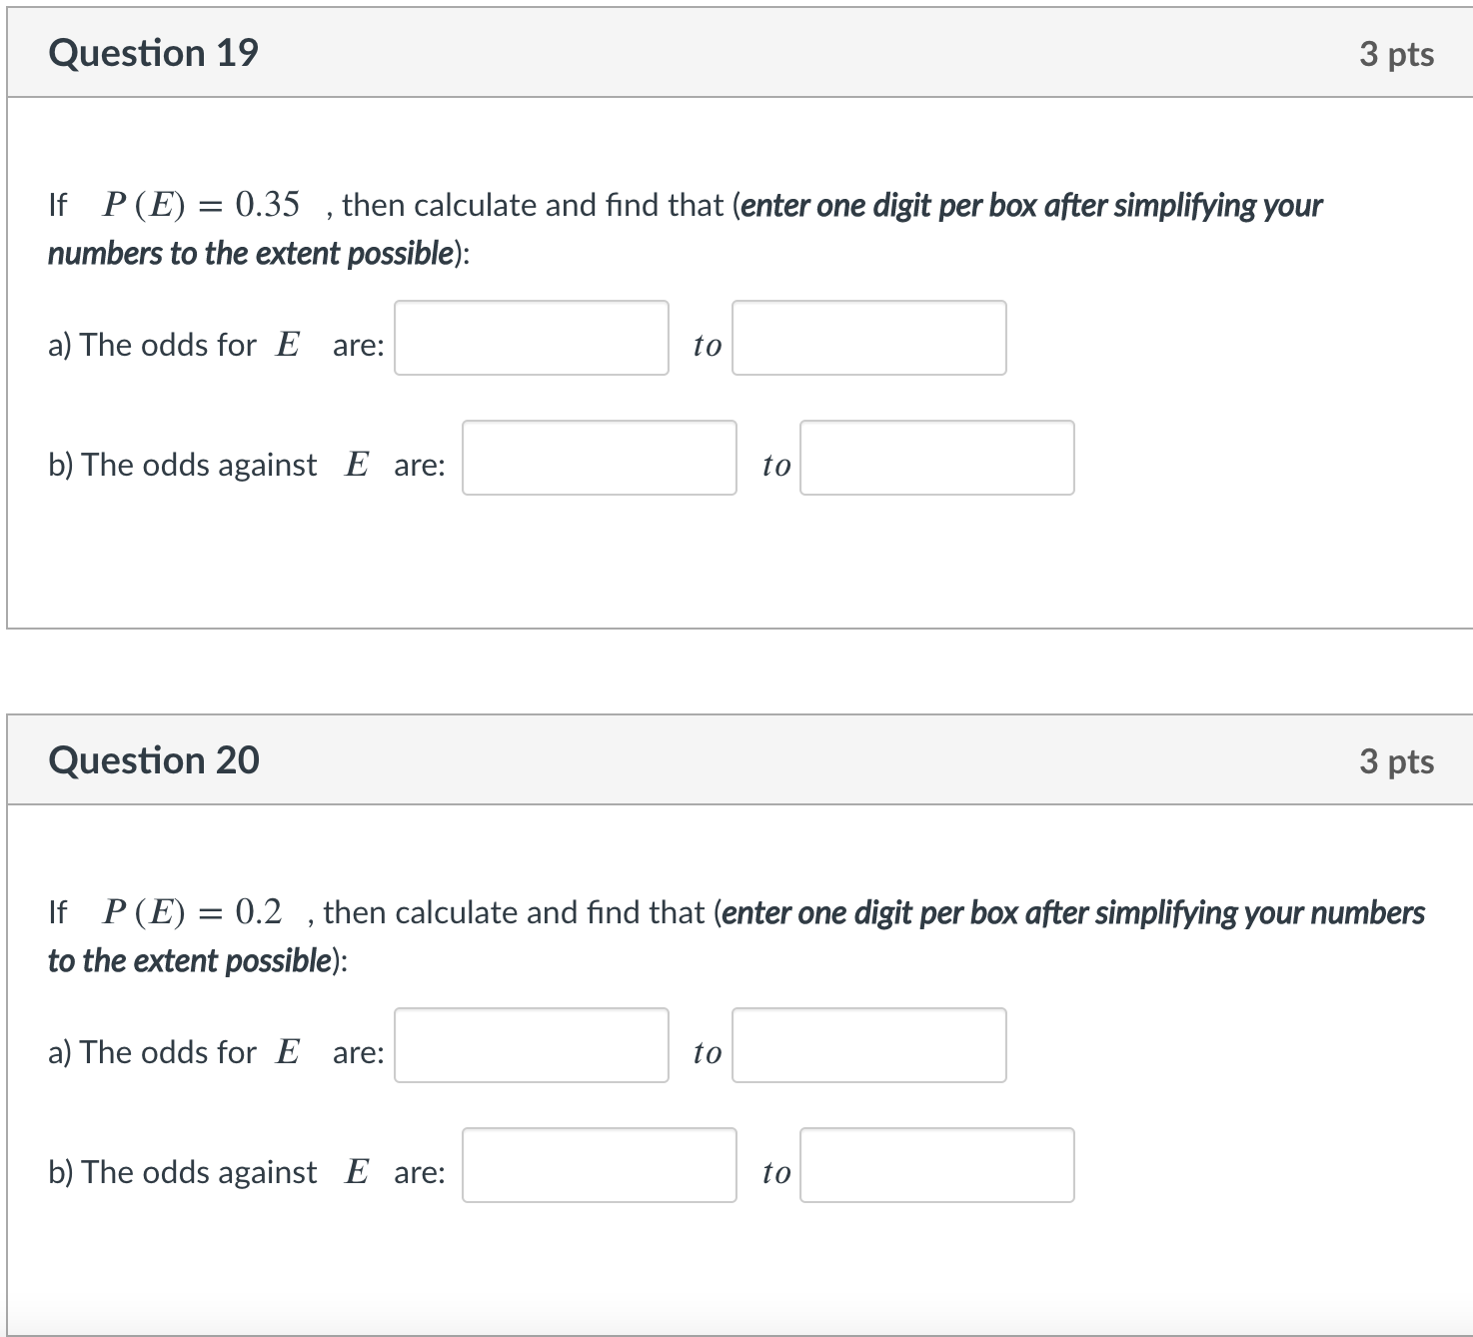Click the first odds-for numerator box in Question 19

531,339
